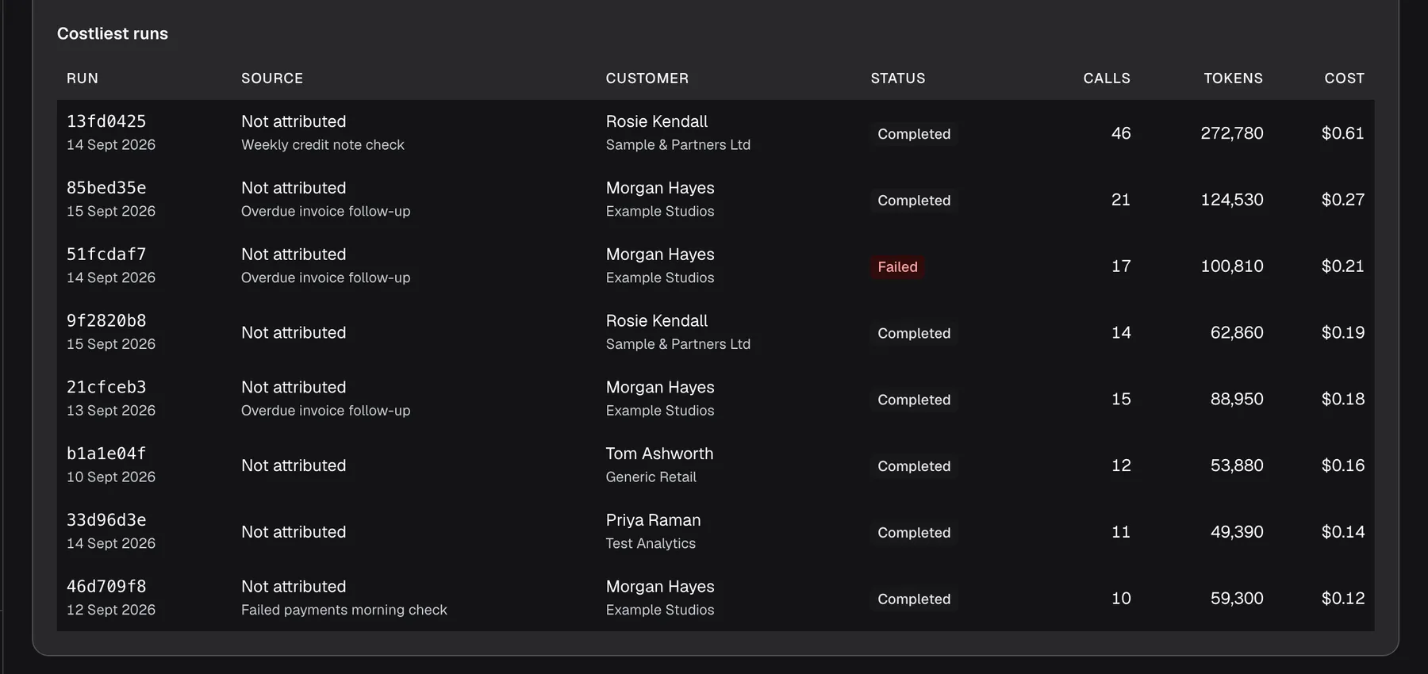
Task: Open run 13fd0425
Action: [x=106, y=121]
